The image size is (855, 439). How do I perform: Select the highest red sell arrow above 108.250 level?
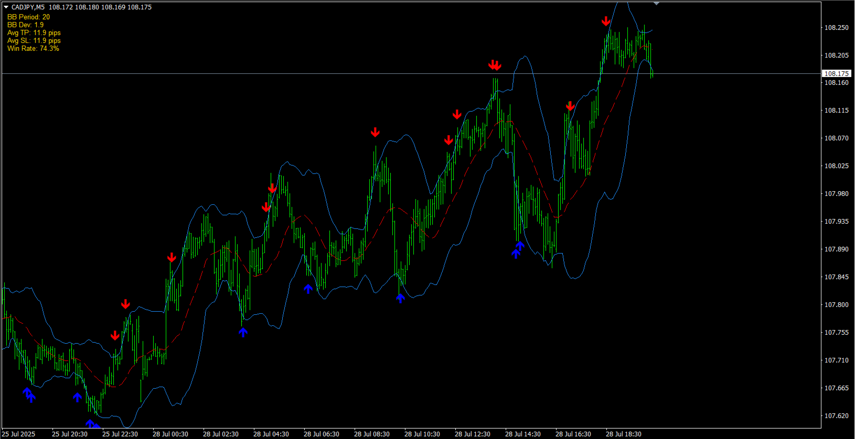[606, 21]
